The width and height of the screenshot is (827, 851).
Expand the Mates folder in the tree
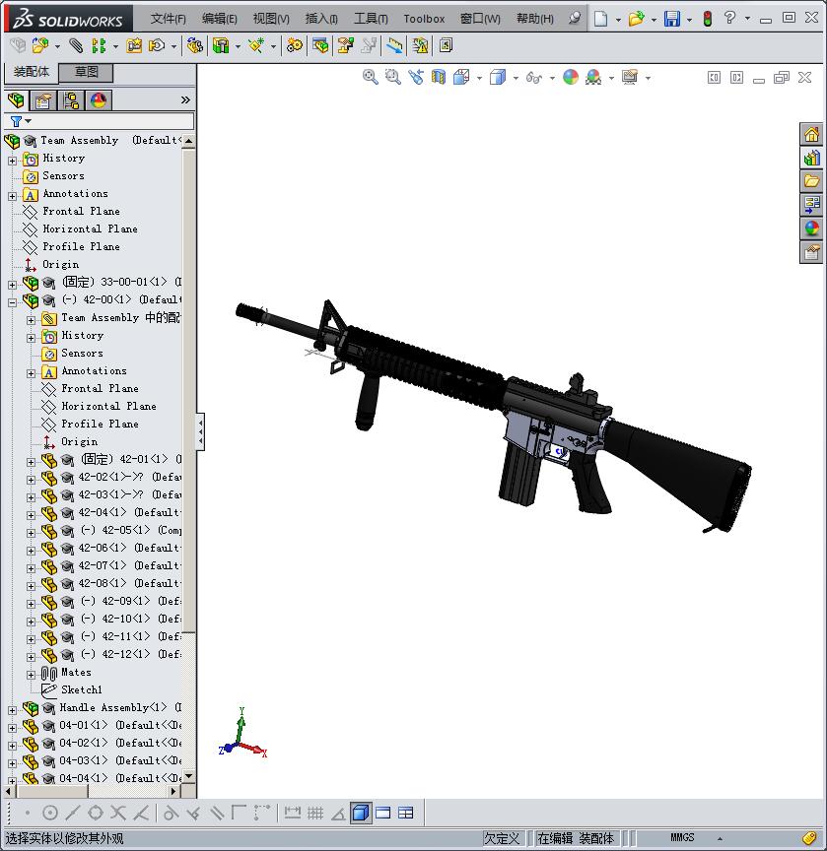tap(31, 675)
